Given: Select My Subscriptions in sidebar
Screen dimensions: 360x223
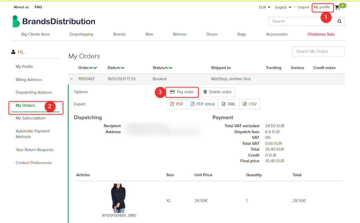Looking at the screenshot, I should tap(31, 118).
